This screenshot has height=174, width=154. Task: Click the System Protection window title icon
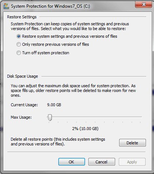click(x=6, y=6)
